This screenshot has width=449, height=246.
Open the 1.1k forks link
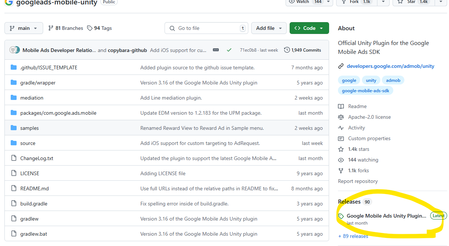[x=359, y=170]
